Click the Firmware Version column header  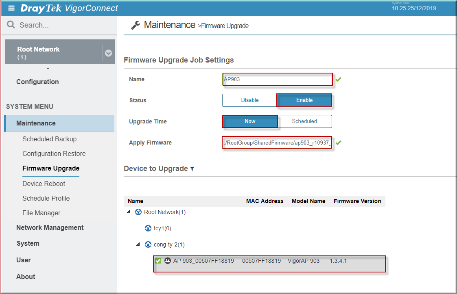pos(357,201)
